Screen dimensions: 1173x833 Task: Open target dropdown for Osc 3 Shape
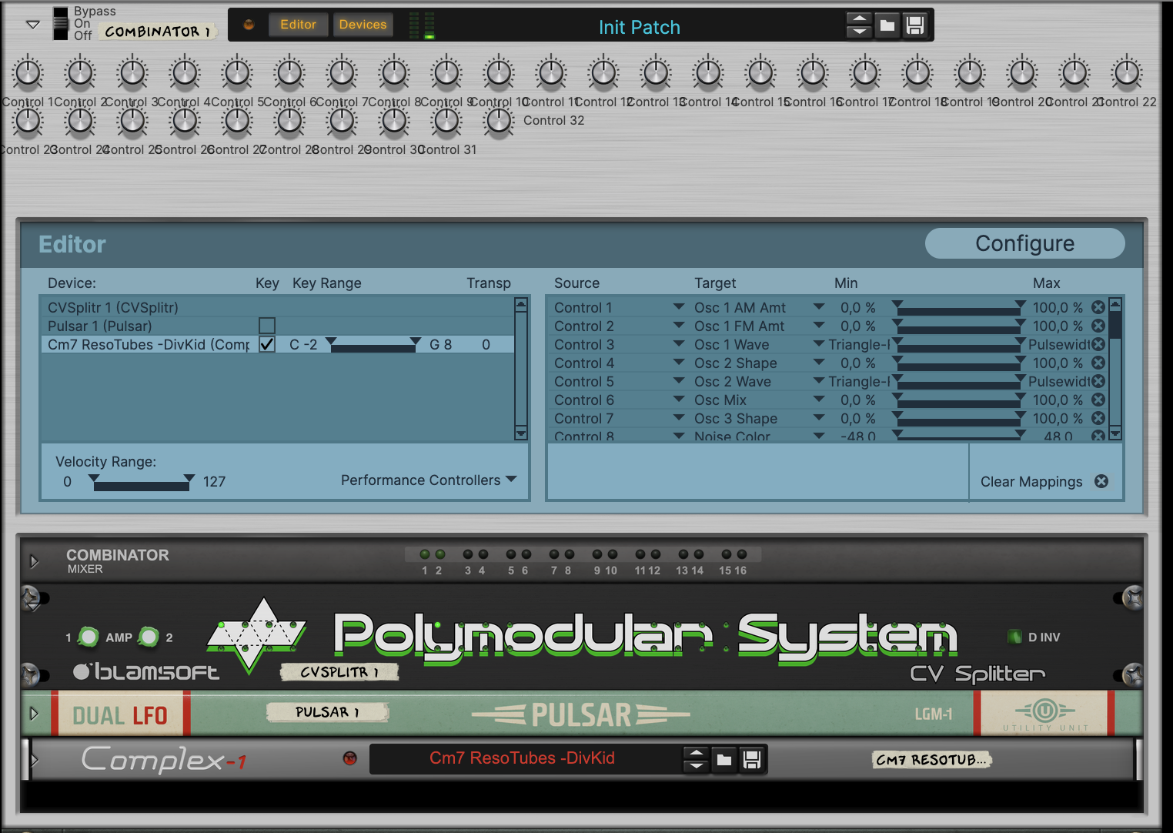(x=819, y=417)
